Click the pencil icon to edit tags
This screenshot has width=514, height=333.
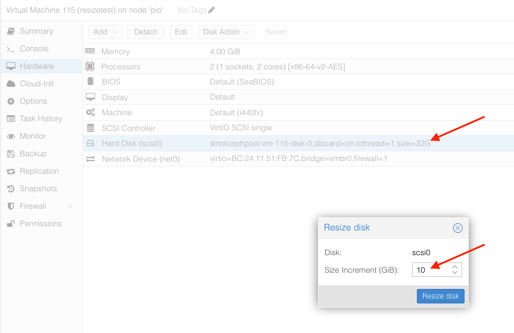[x=211, y=10]
